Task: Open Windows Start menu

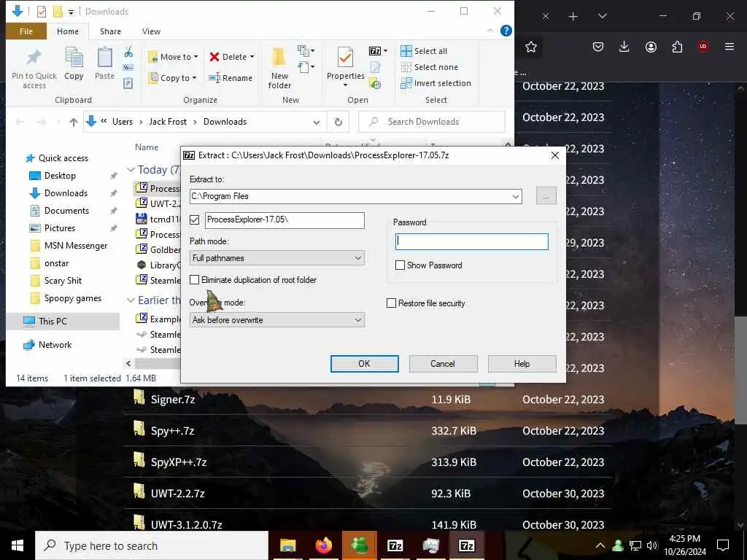Action: point(18,545)
